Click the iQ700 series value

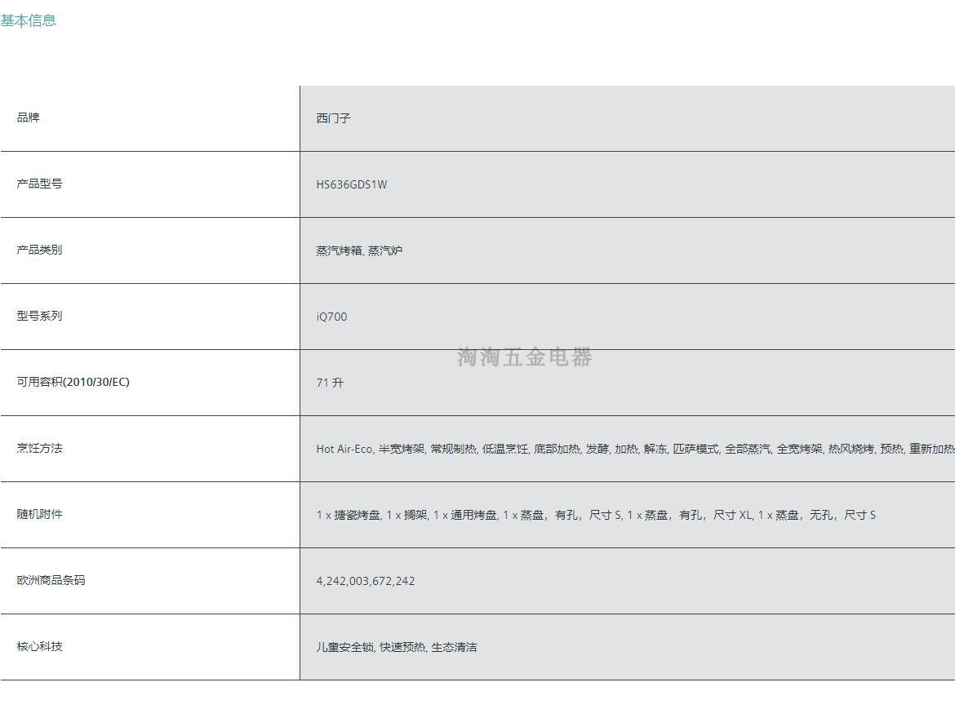pyautogui.click(x=331, y=317)
